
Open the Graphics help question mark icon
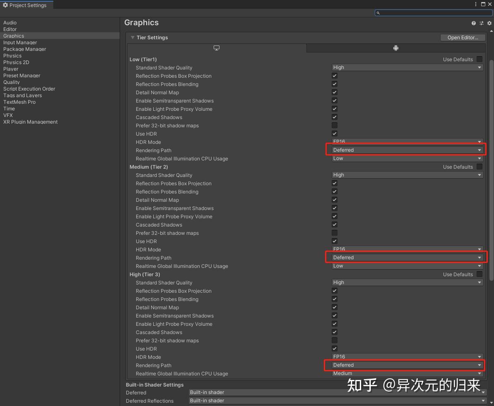pos(473,23)
